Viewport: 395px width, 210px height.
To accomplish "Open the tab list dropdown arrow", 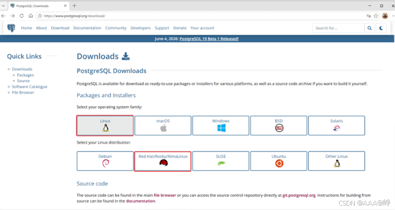I will (3, 6).
